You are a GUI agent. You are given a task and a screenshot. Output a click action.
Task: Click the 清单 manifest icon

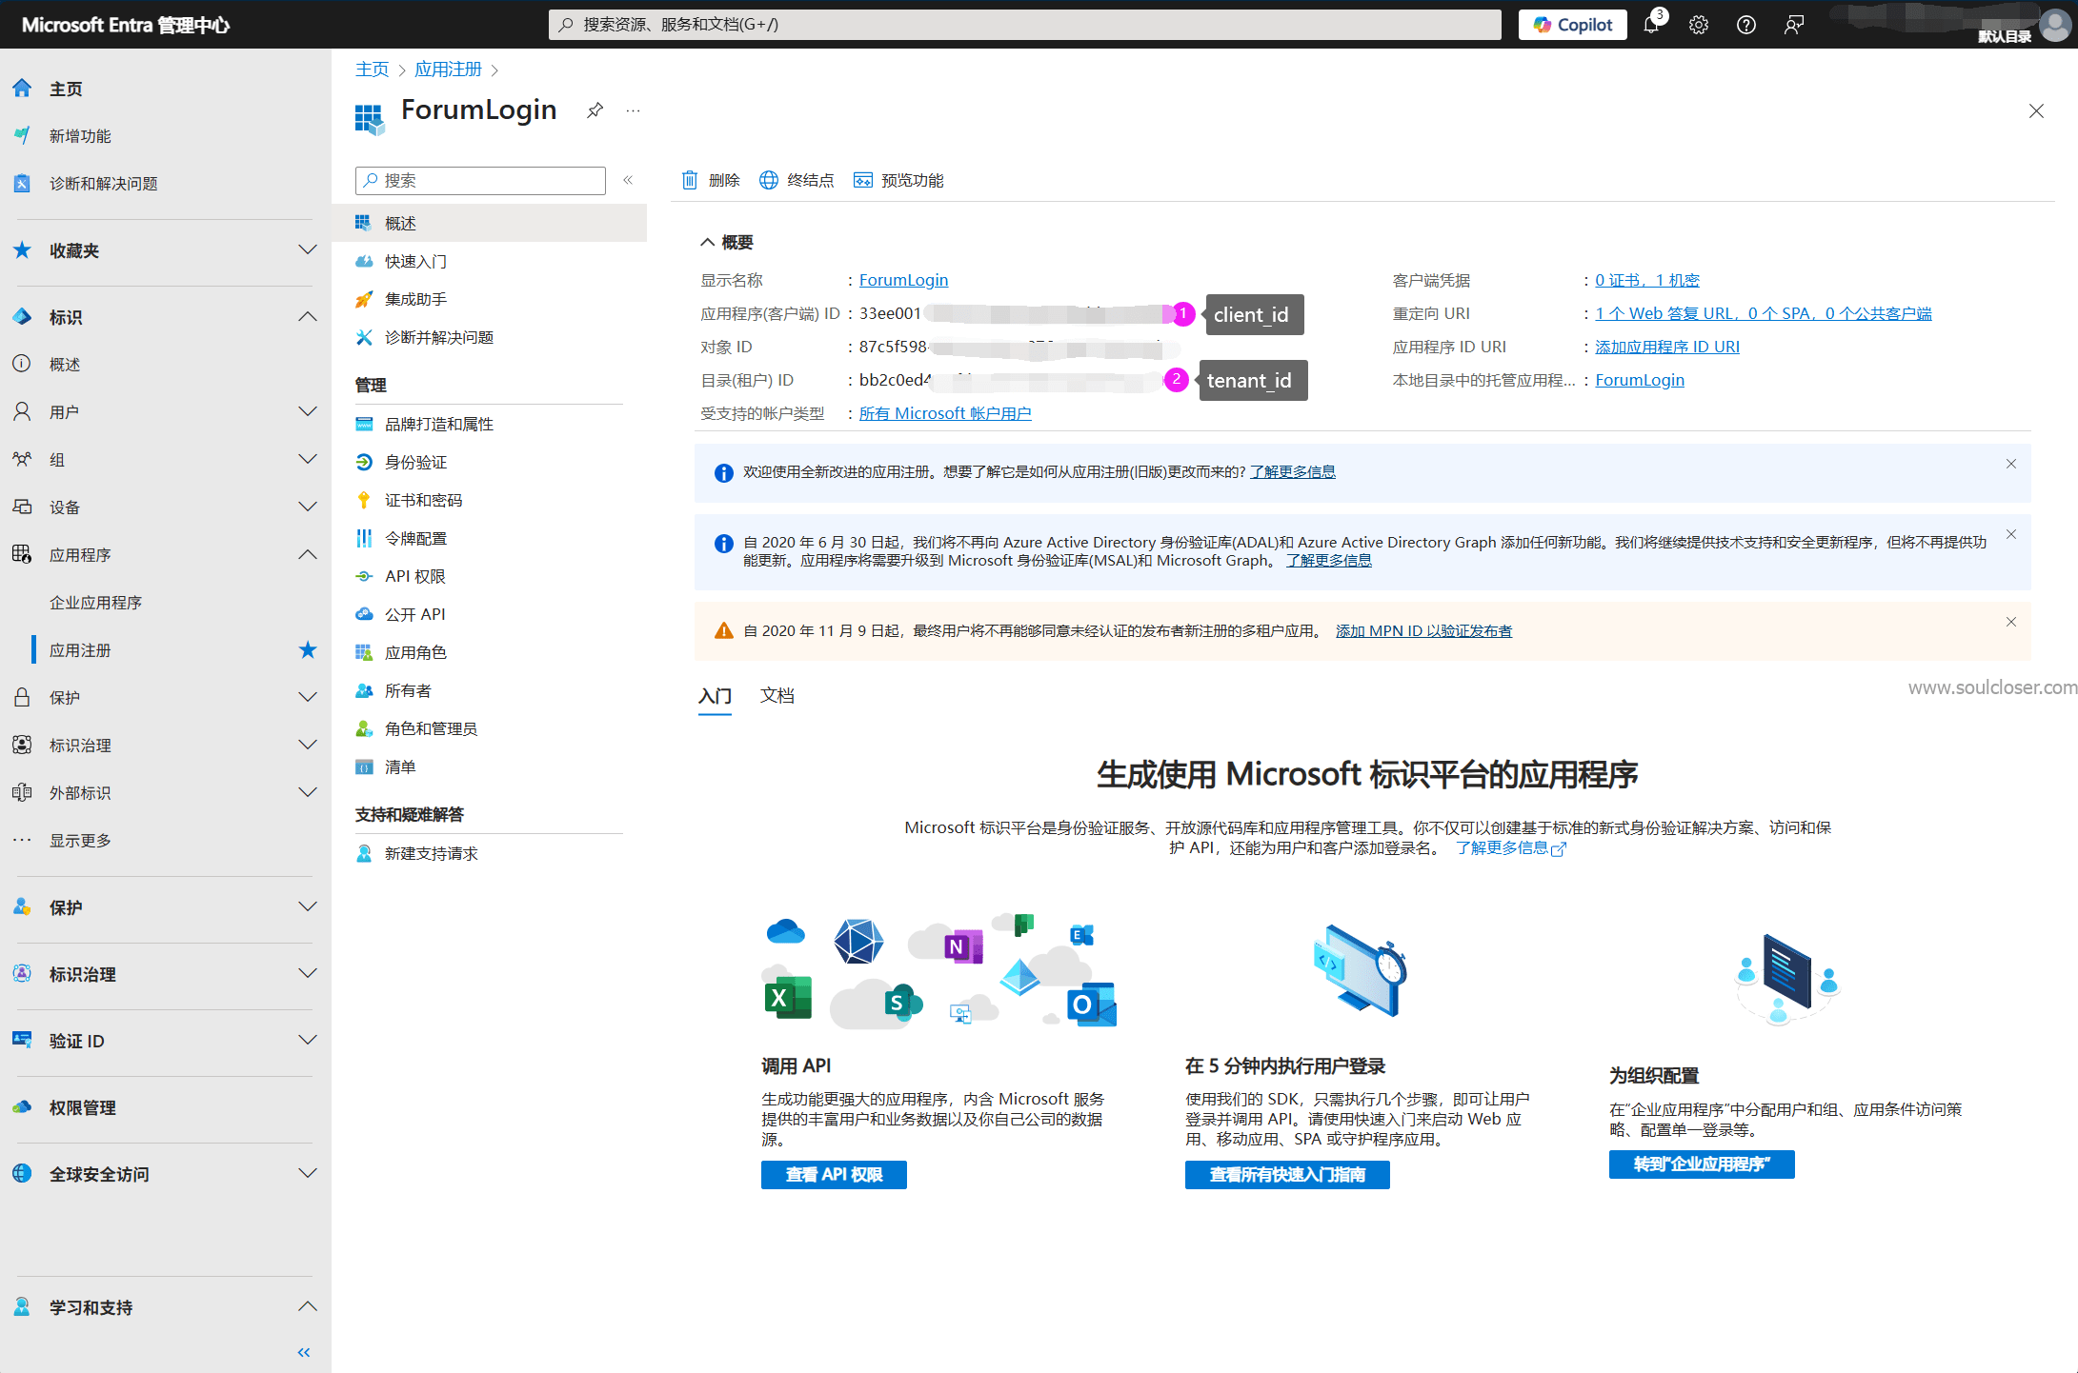[x=364, y=766]
